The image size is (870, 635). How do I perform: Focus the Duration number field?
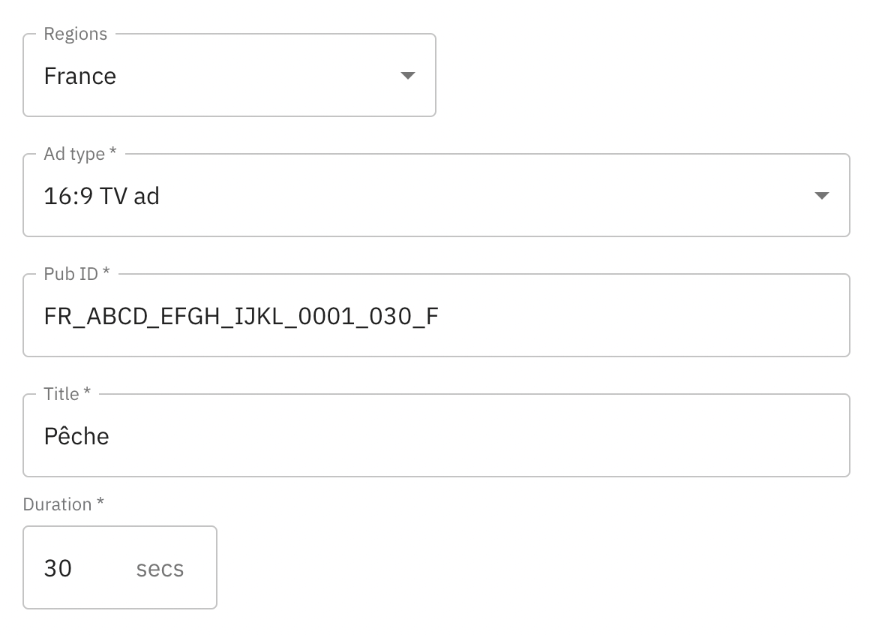[x=82, y=568]
